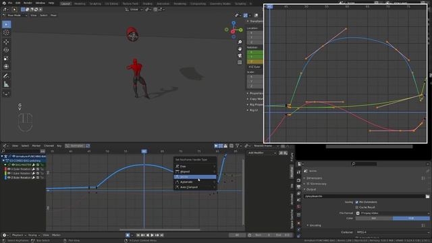Choose Free handle type from menu
Image resolution: width=432 pixels, height=243 pixels.
[195, 167]
